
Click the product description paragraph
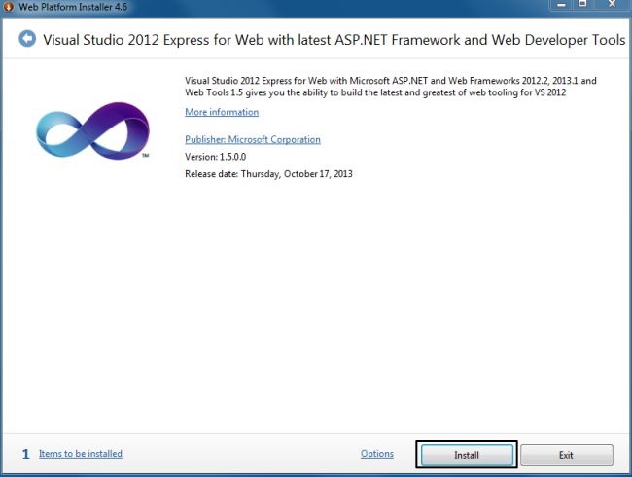391,87
